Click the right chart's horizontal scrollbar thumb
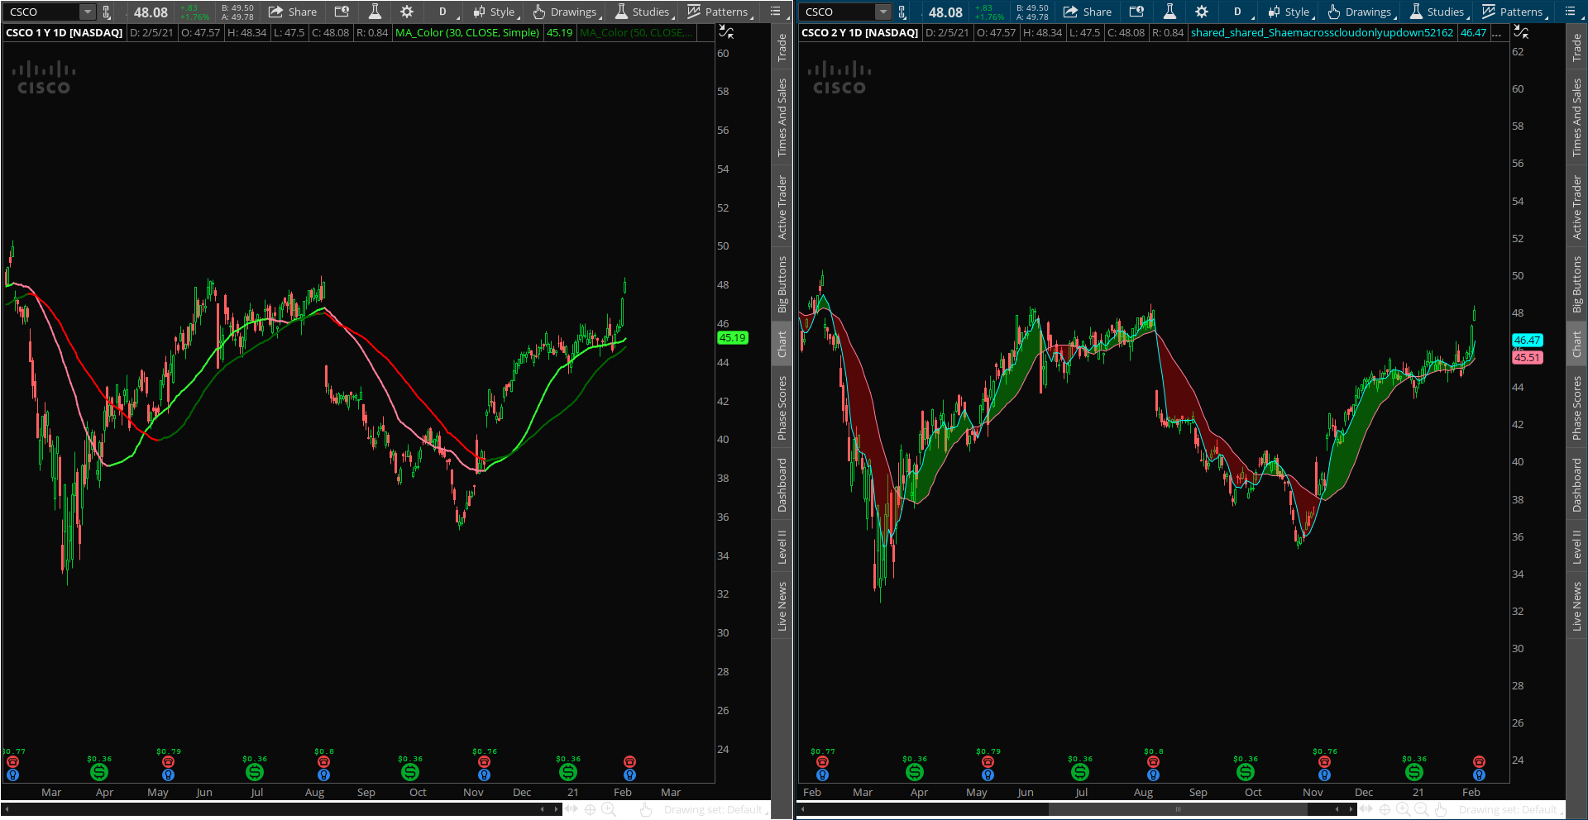Viewport: 1588px width, 820px height. [1178, 809]
